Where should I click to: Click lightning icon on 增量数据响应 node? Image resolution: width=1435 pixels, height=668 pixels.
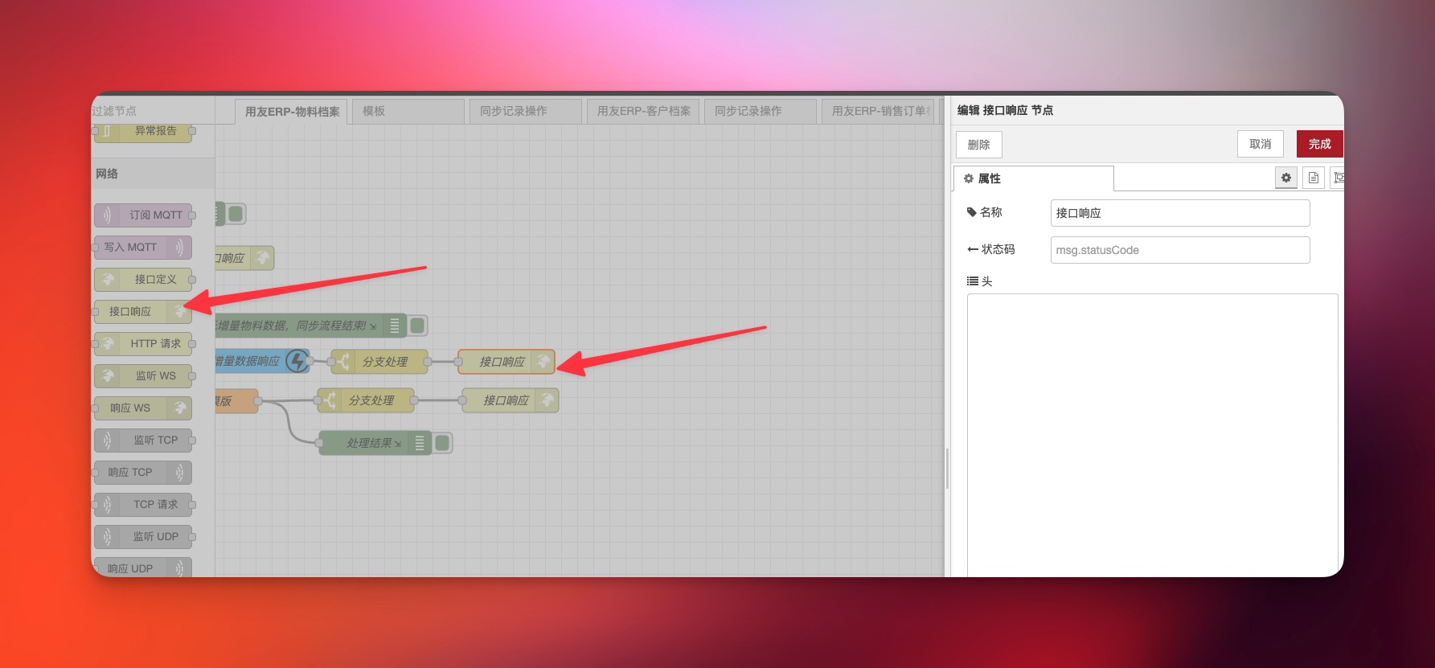coord(297,361)
